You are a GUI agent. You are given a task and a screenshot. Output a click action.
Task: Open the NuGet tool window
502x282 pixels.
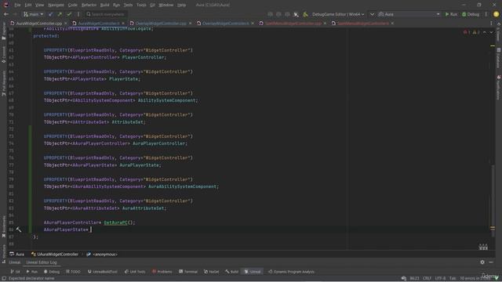click(x=211, y=272)
